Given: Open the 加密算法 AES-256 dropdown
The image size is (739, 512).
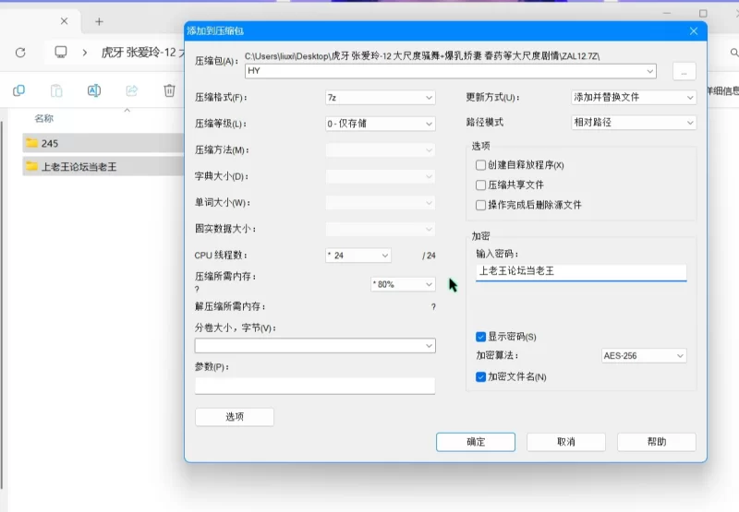Looking at the screenshot, I should [x=643, y=356].
